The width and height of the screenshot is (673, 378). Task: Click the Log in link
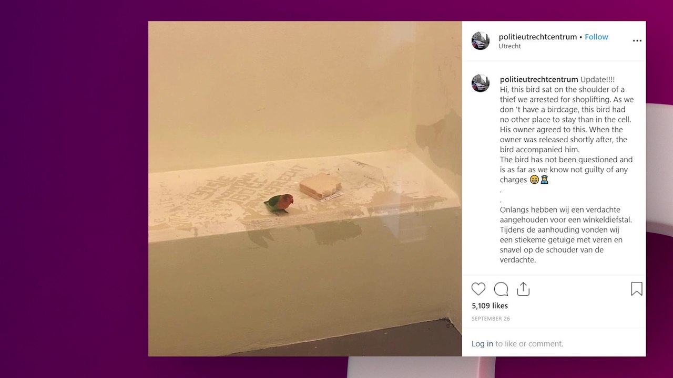pos(482,344)
